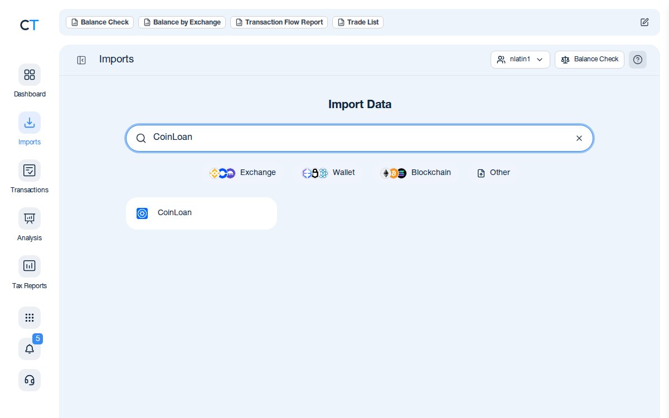Screen dimensions: 669x418
Task: Open Trade List shortcut
Action: coord(358,22)
